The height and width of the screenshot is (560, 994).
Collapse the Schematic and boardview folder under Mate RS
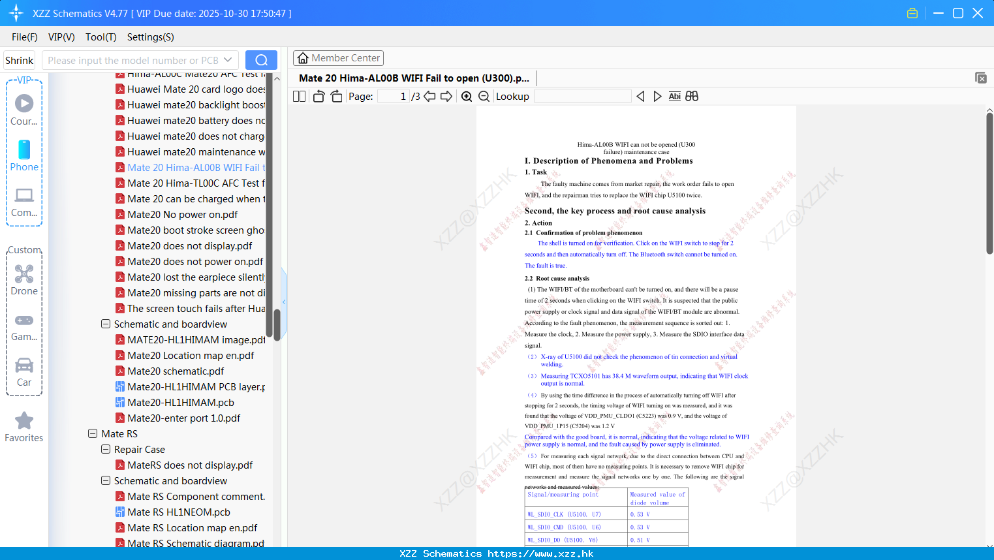click(106, 480)
